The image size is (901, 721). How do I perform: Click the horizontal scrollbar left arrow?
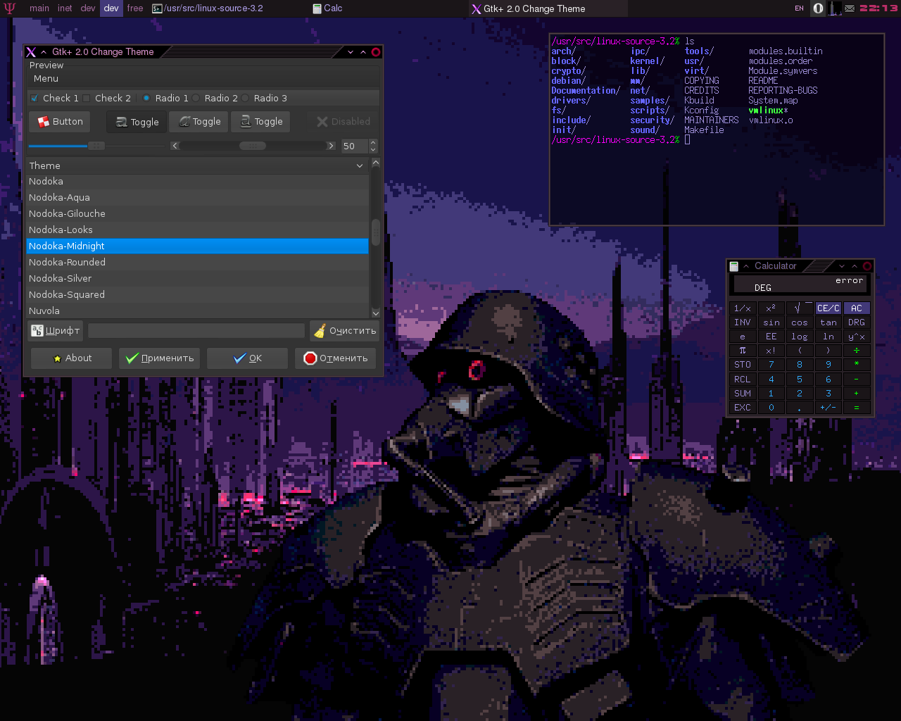click(175, 146)
